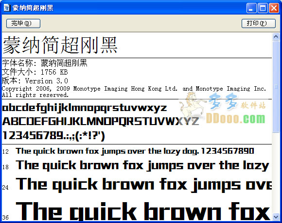Screen dimensions: 282x223
Task: Click the vertical scrollbar thumb
Action: (x=276, y=87)
